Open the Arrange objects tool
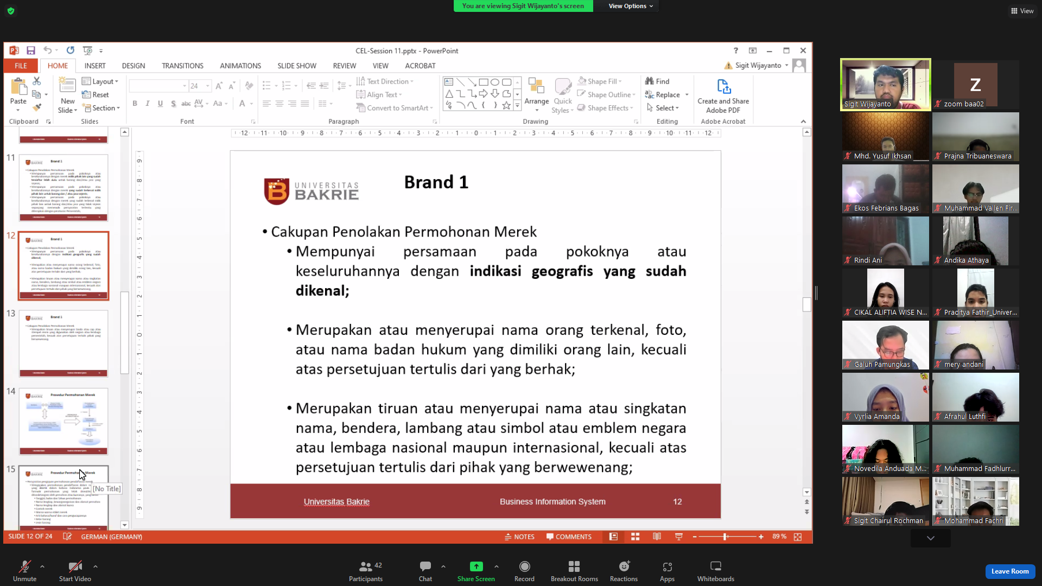The height and width of the screenshot is (586, 1042). tap(536, 95)
